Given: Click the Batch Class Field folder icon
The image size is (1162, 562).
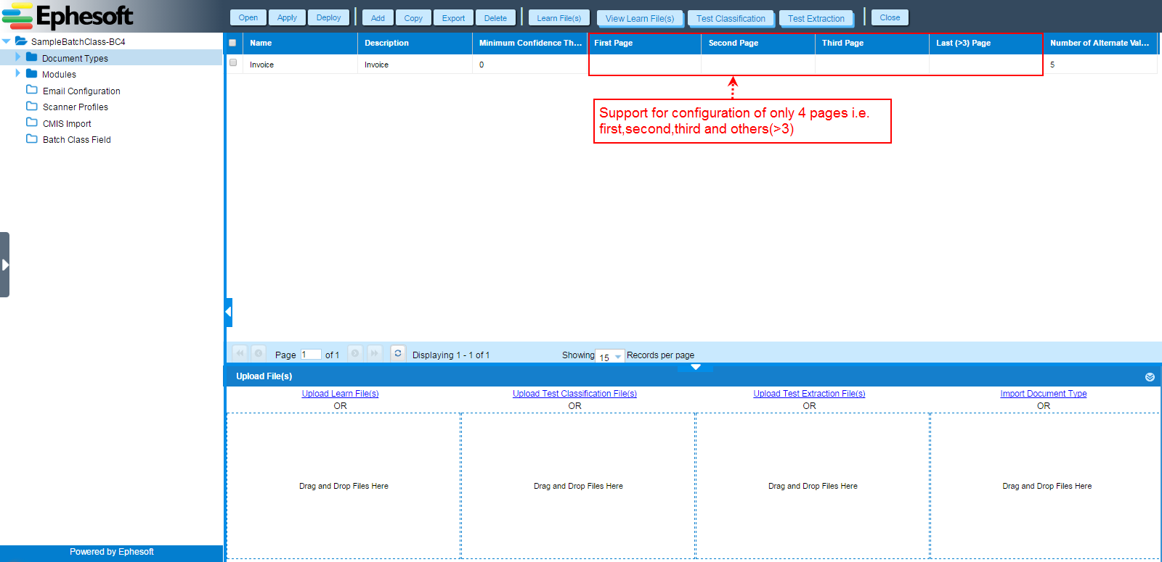Looking at the screenshot, I should pyautogui.click(x=32, y=139).
